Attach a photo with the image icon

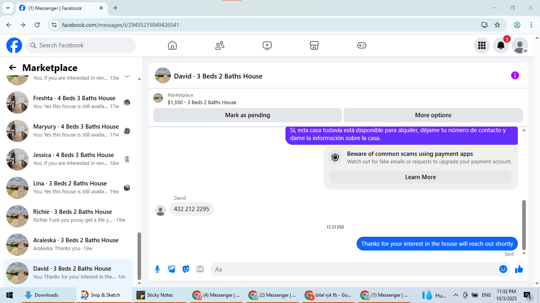(x=172, y=269)
